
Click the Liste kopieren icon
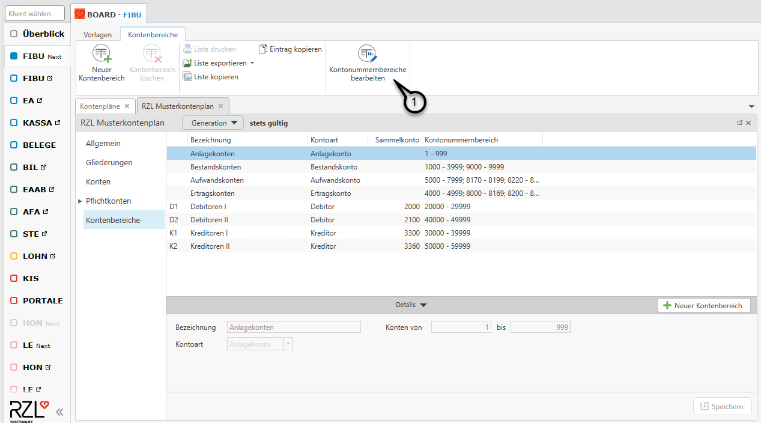tap(187, 77)
